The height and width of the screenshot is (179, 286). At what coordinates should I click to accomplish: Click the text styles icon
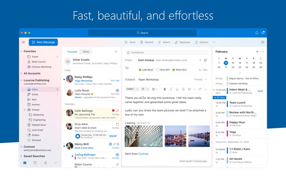(x=154, y=89)
